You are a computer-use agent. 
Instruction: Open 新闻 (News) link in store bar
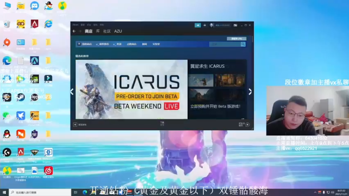(144, 44)
